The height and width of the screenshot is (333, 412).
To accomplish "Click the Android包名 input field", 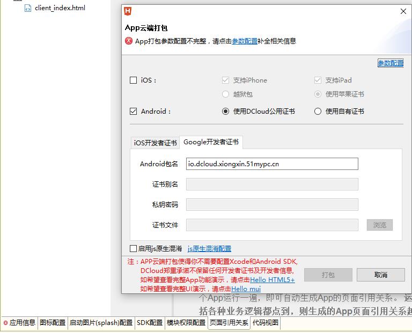I will [272, 164].
